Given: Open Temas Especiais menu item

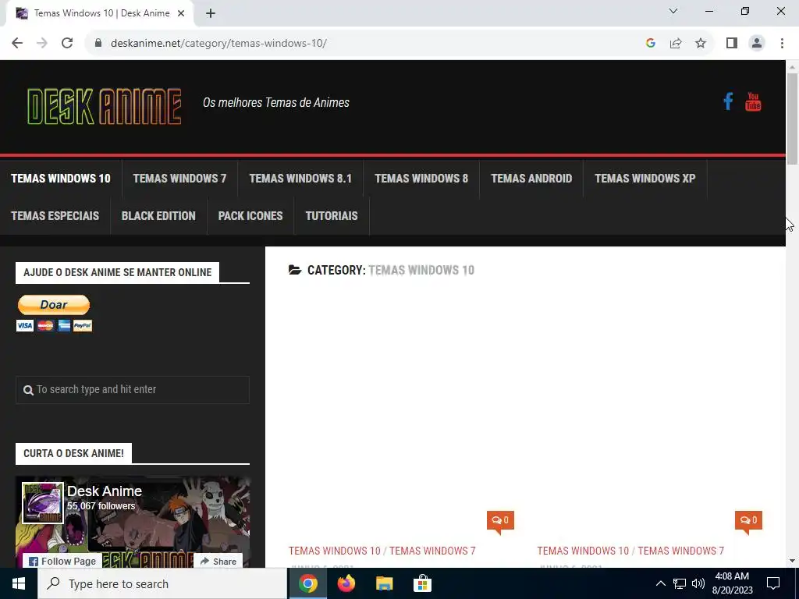Looking at the screenshot, I should click(x=55, y=216).
